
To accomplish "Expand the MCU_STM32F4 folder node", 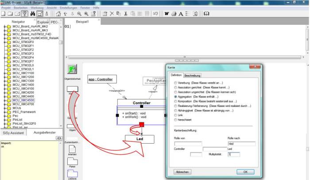I will tap(4, 57).
